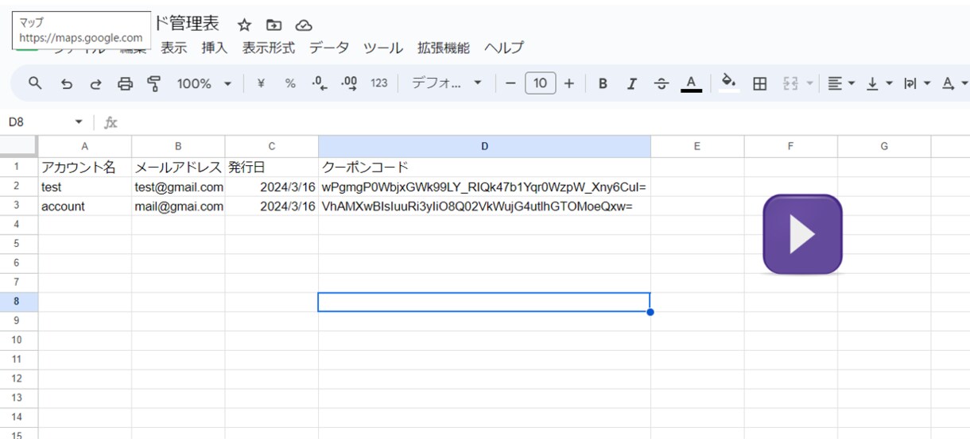The image size is (970, 439).
Task: Select the クーポンコード header cell
Action: [484, 168]
